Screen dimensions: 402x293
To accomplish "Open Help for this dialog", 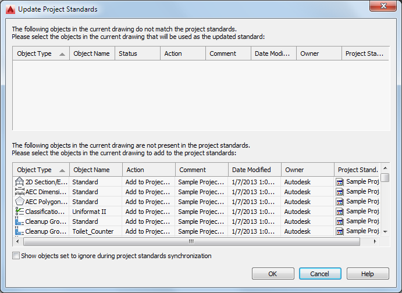I will click(x=368, y=274).
